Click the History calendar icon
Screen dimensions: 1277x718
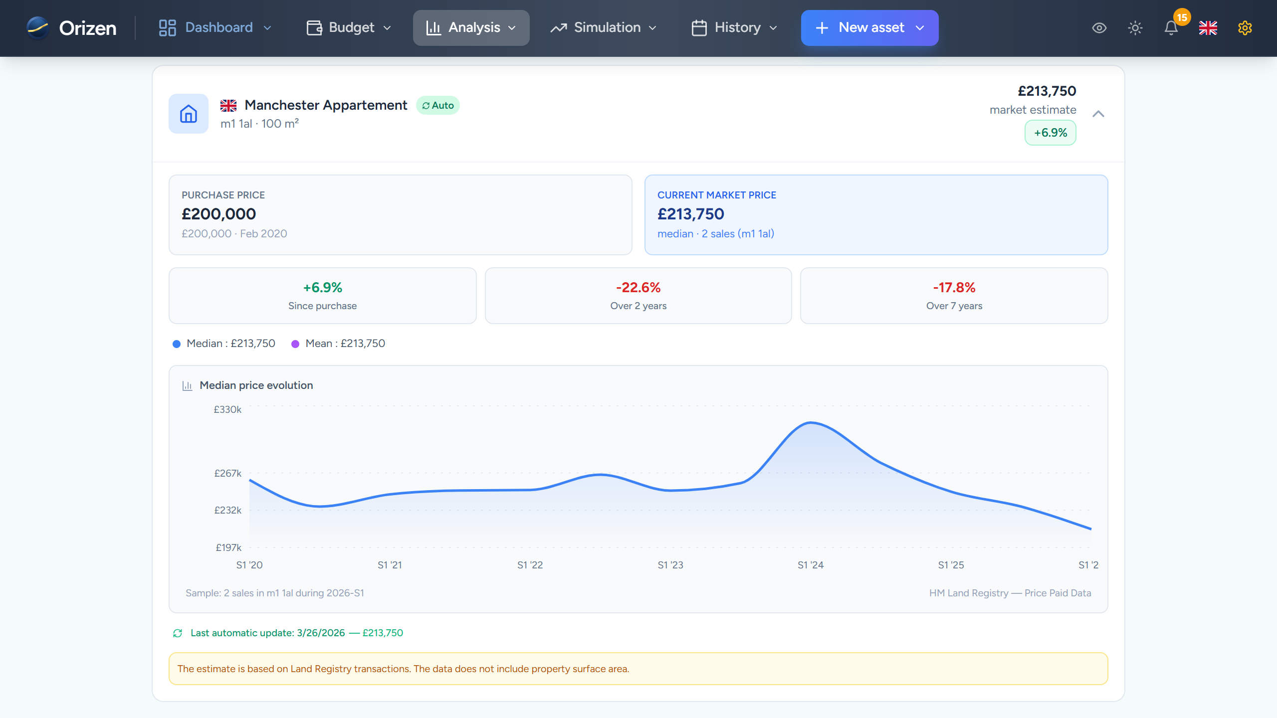pyautogui.click(x=698, y=28)
